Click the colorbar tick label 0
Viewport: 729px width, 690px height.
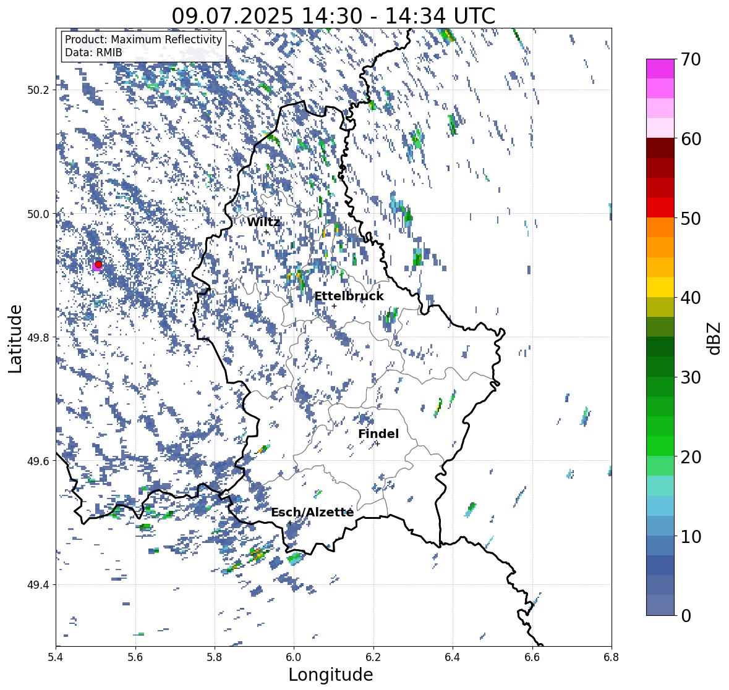click(x=686, y=616)
